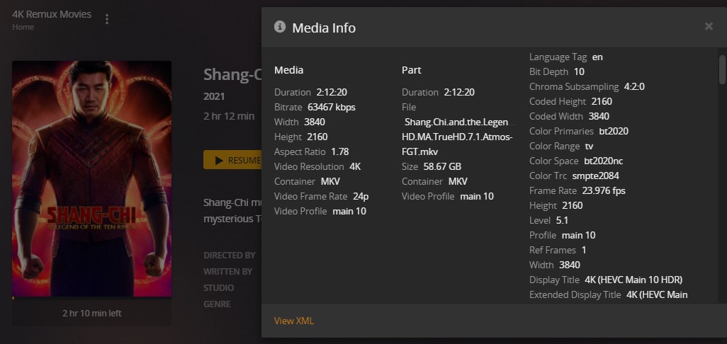
Task: Open the library three-dot options menu
Action: [x=107, y=19]
